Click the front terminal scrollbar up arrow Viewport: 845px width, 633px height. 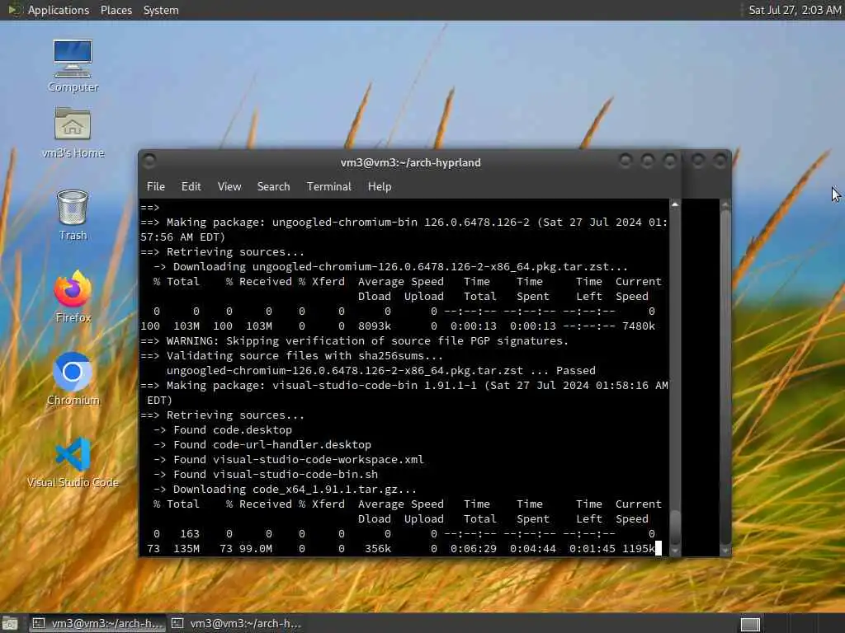pos(675,204)
